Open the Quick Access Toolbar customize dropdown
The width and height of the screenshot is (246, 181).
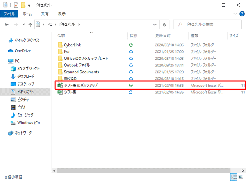(x=29, y=5)
